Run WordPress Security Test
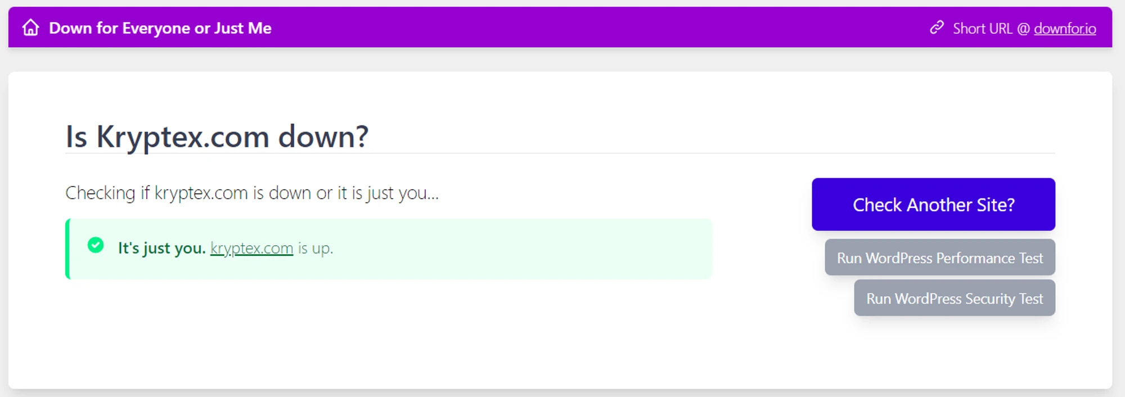Viewport: 1125px width, 397px height. [955, 298]
